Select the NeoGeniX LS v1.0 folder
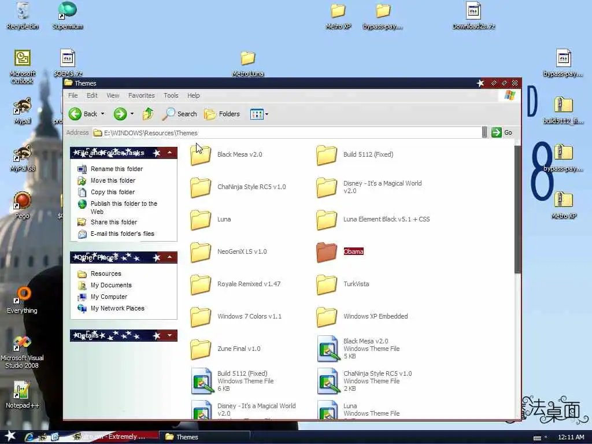The height and width of the screenshot is (444, 592). tap(229, 252)
